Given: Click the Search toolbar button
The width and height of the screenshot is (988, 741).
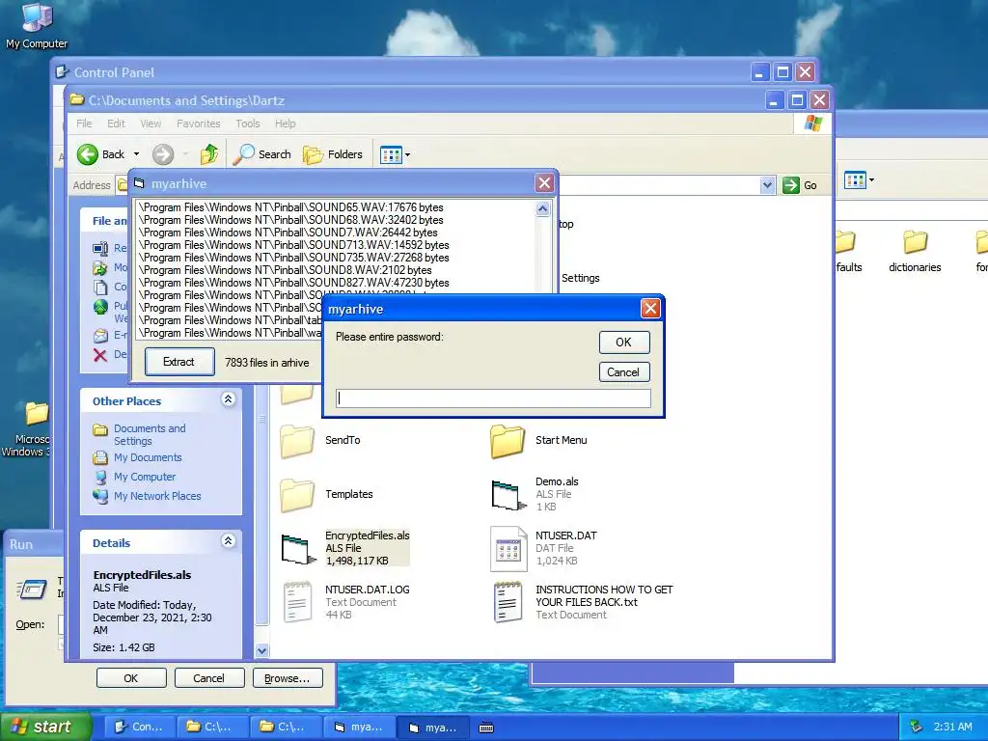Looking at the screenshot, I should pos(262,154).
